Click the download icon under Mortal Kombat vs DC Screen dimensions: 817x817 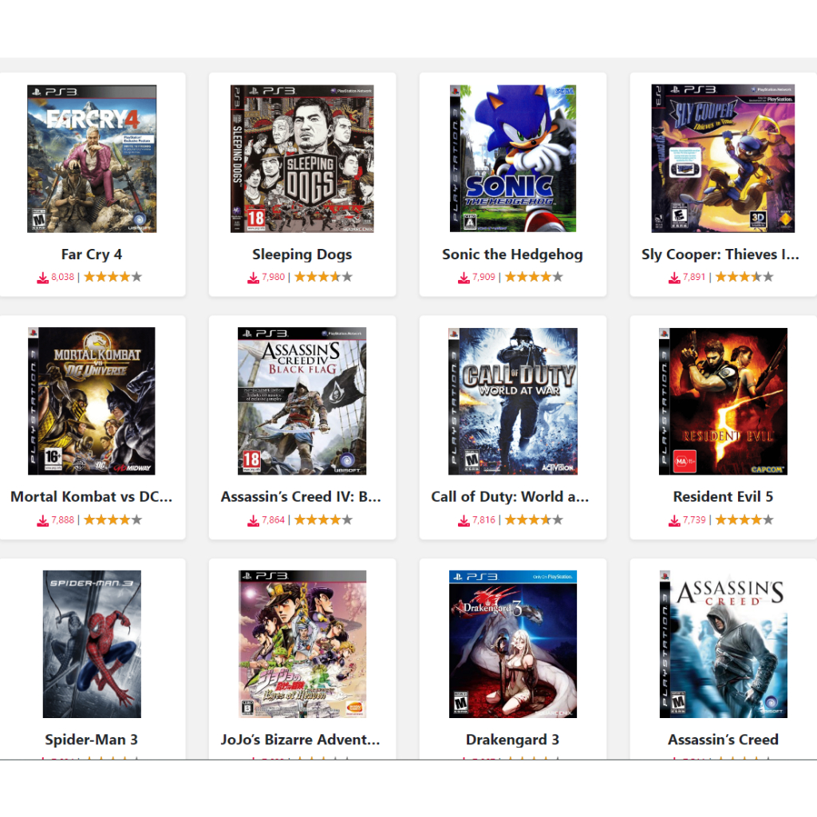43,520
